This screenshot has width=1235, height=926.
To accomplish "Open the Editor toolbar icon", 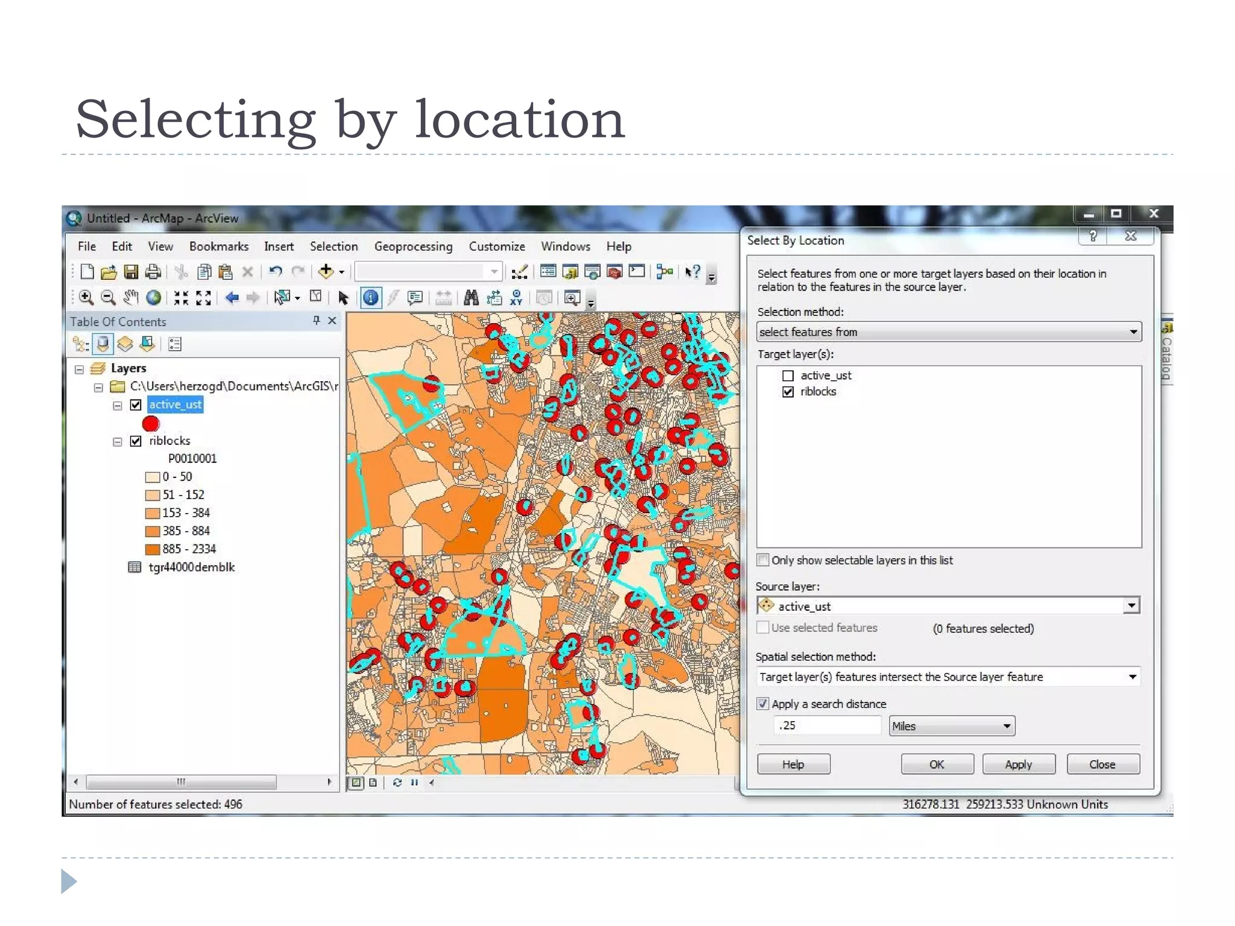I will (519, 272).
